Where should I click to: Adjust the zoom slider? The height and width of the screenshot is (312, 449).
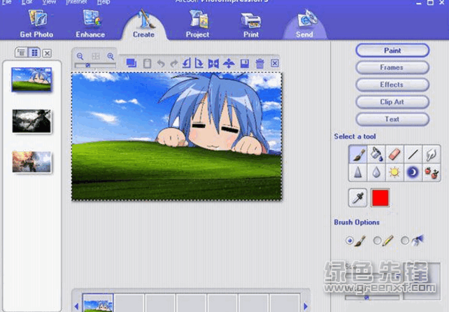tap(95, 66)
